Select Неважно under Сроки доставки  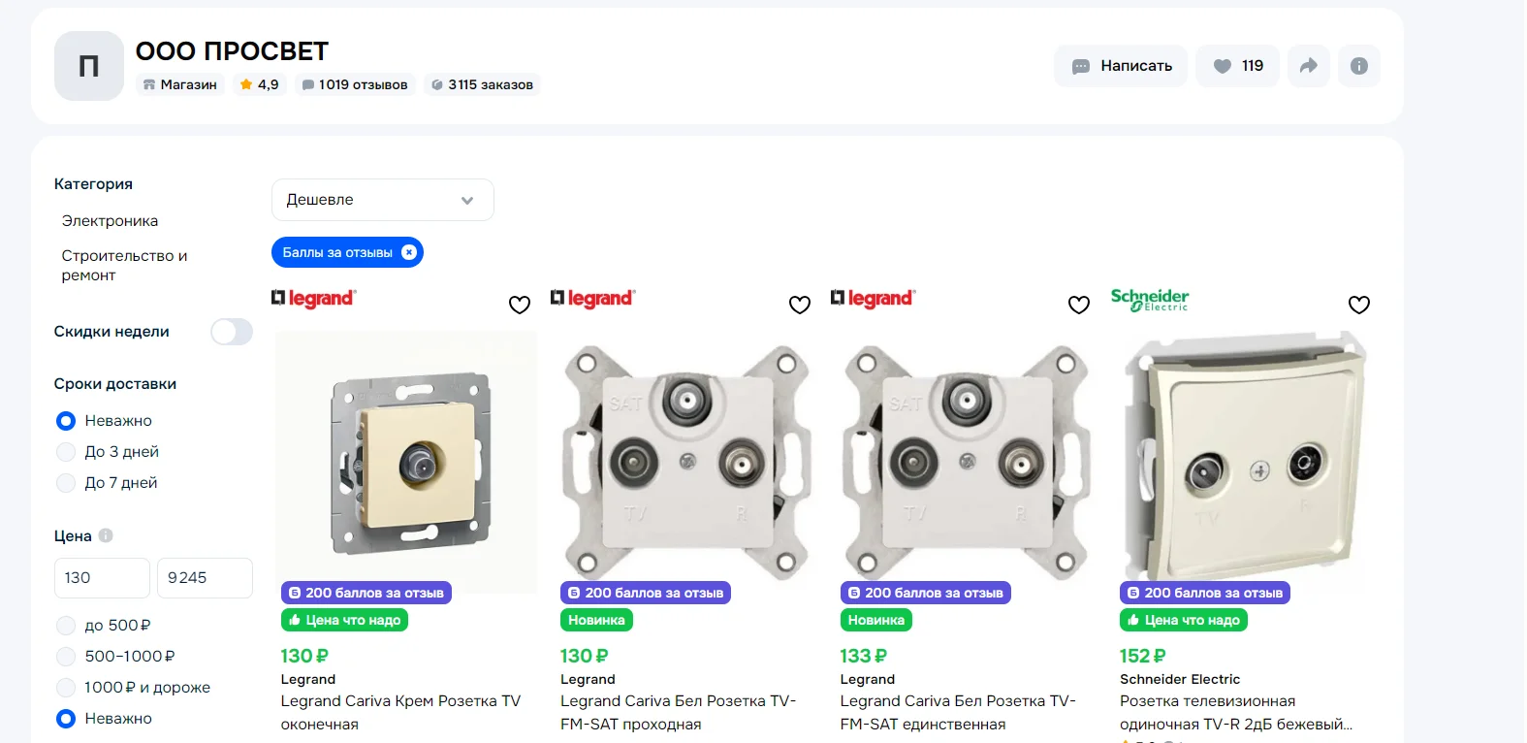(66, 421)
